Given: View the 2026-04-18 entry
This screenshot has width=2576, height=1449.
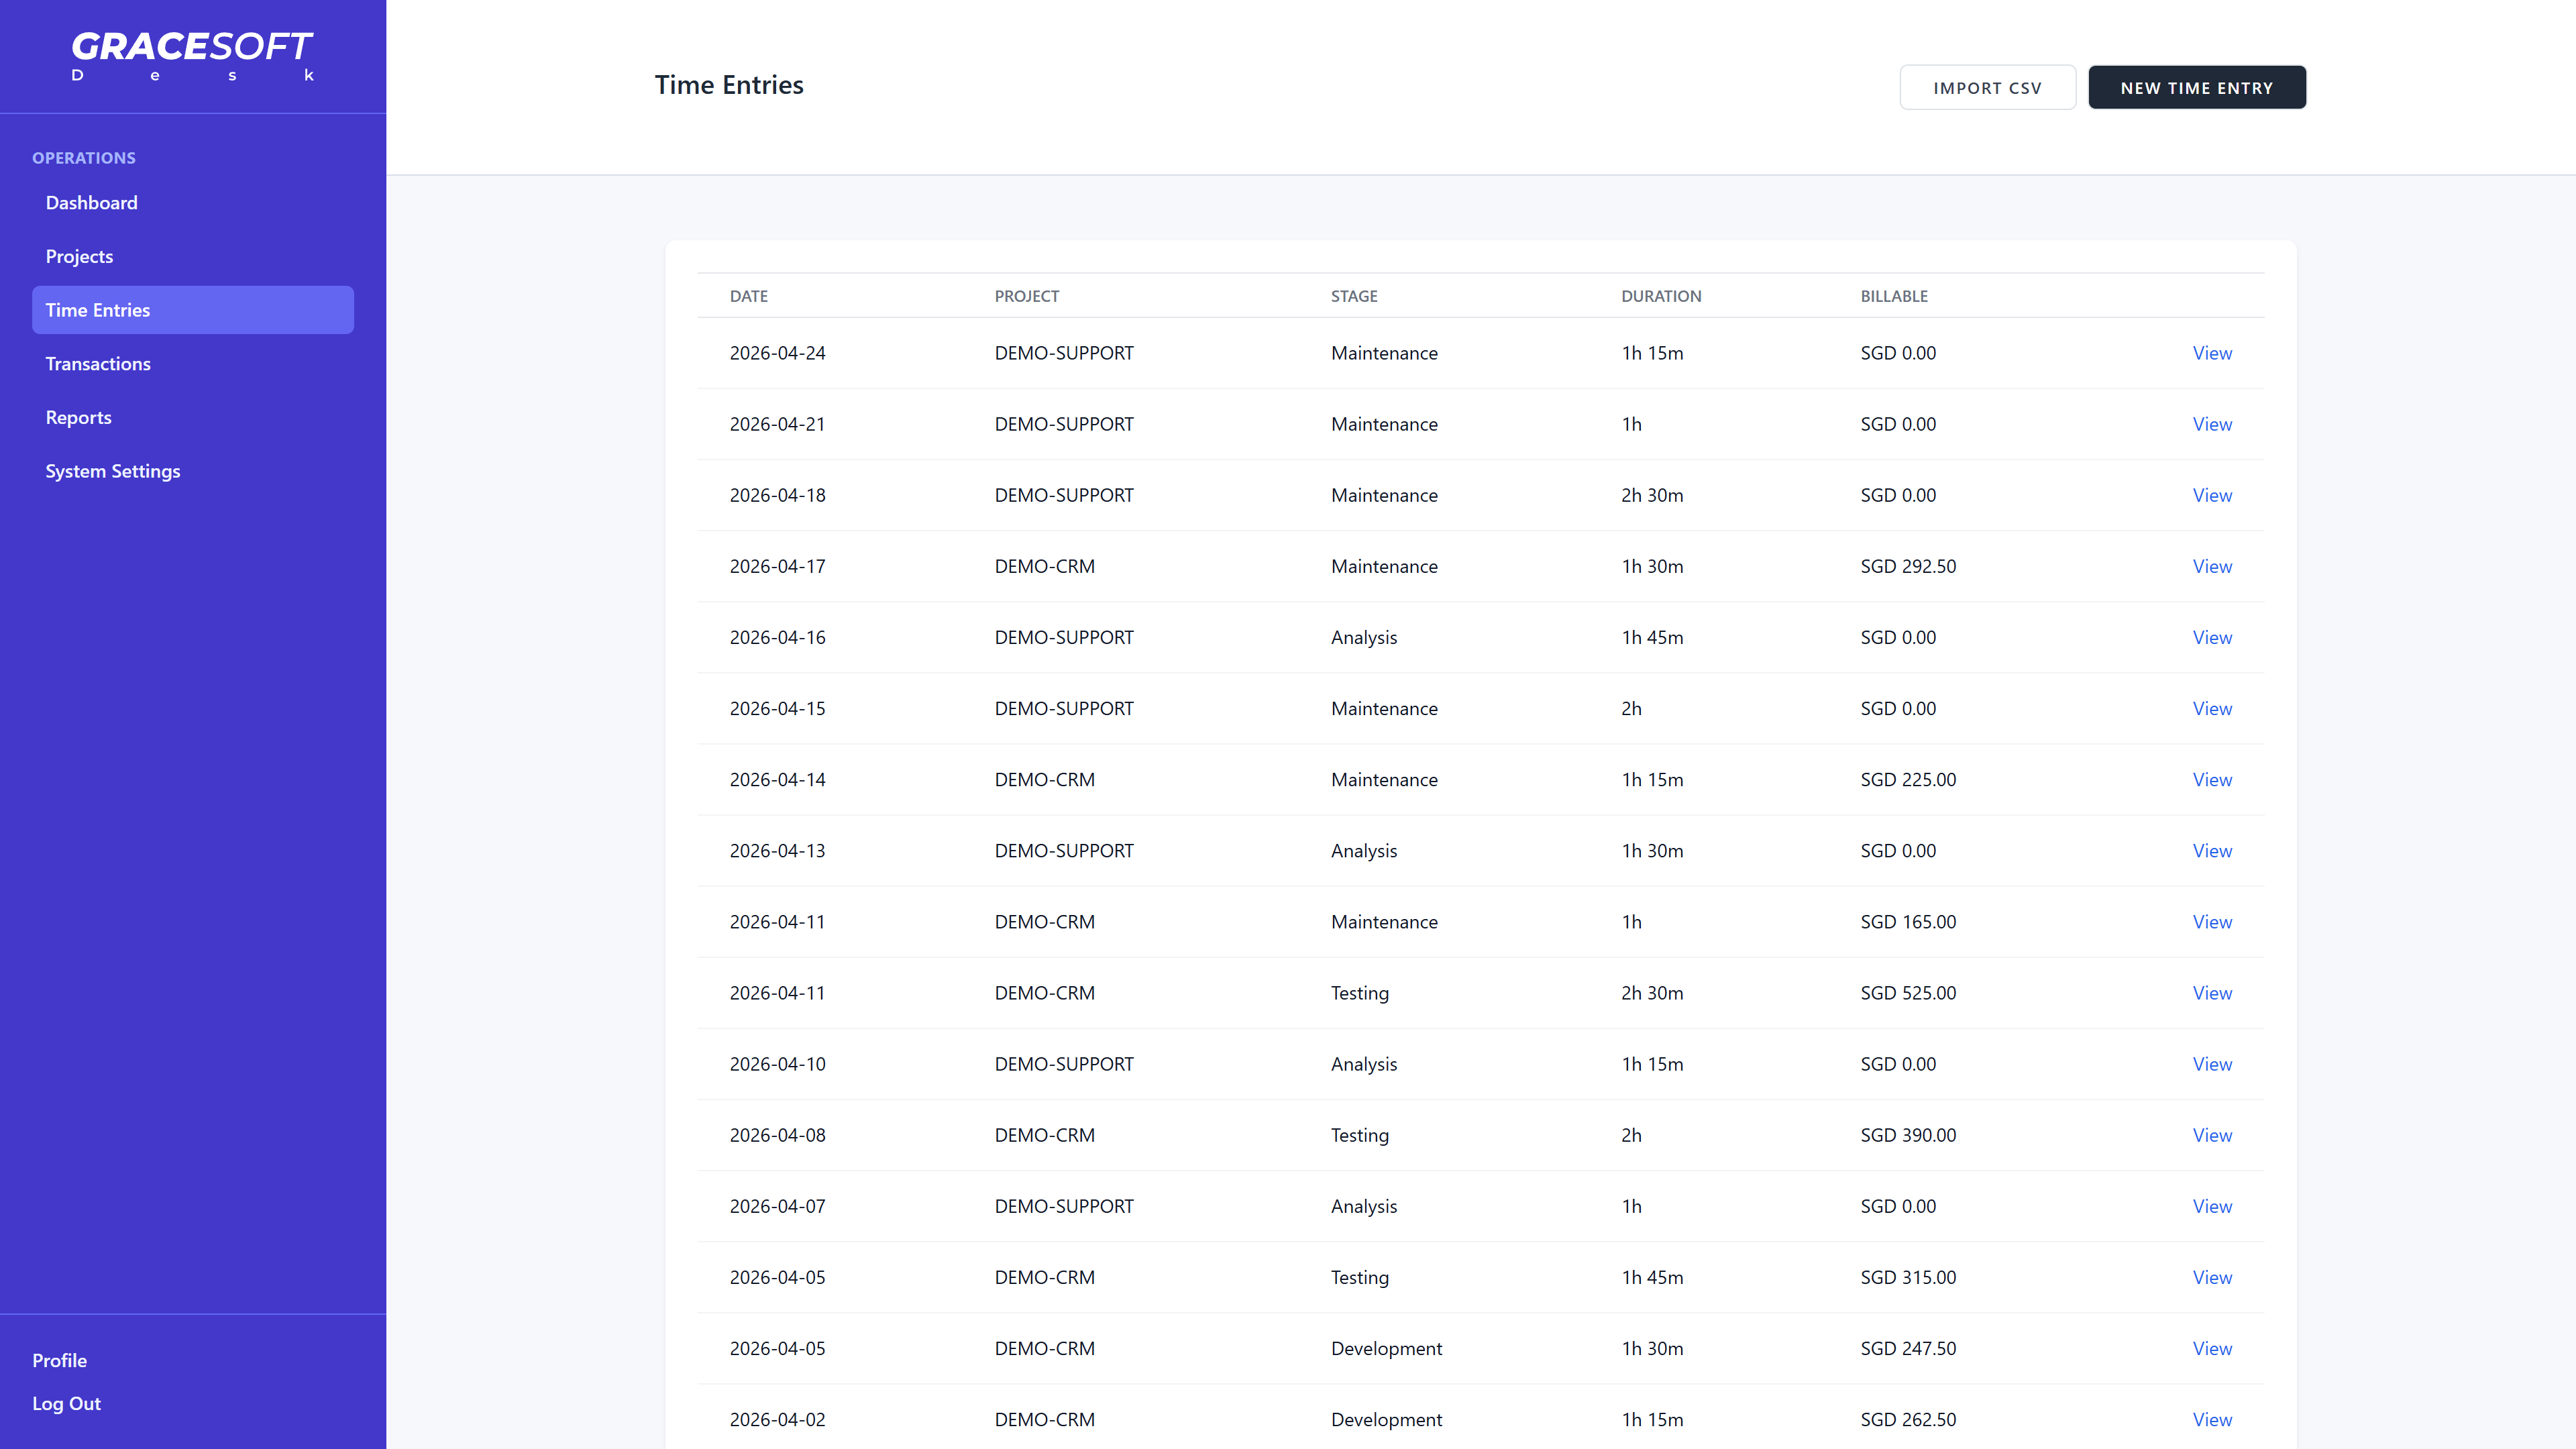Looking at the screenshot, I should (x=2212, y=495).
